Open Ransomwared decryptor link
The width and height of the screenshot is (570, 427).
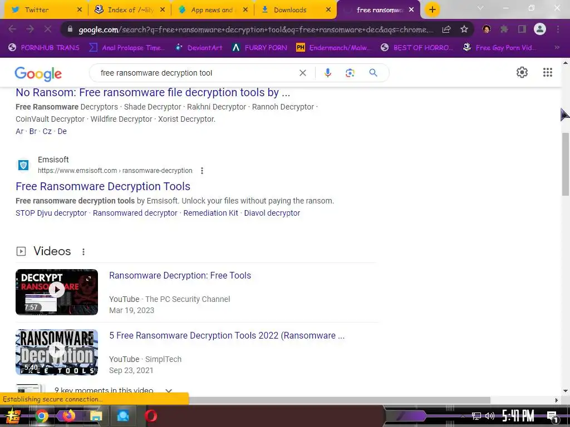coord(135,213)
